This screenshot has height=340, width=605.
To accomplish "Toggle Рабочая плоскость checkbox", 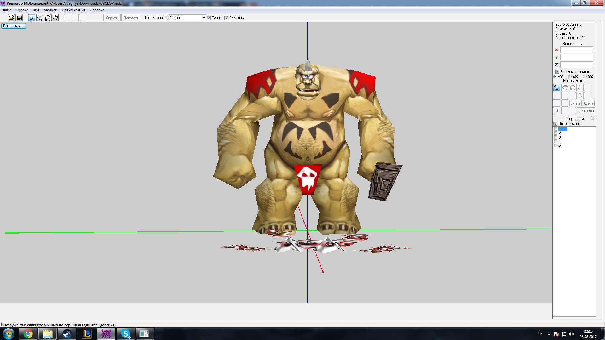I will 557,72.
